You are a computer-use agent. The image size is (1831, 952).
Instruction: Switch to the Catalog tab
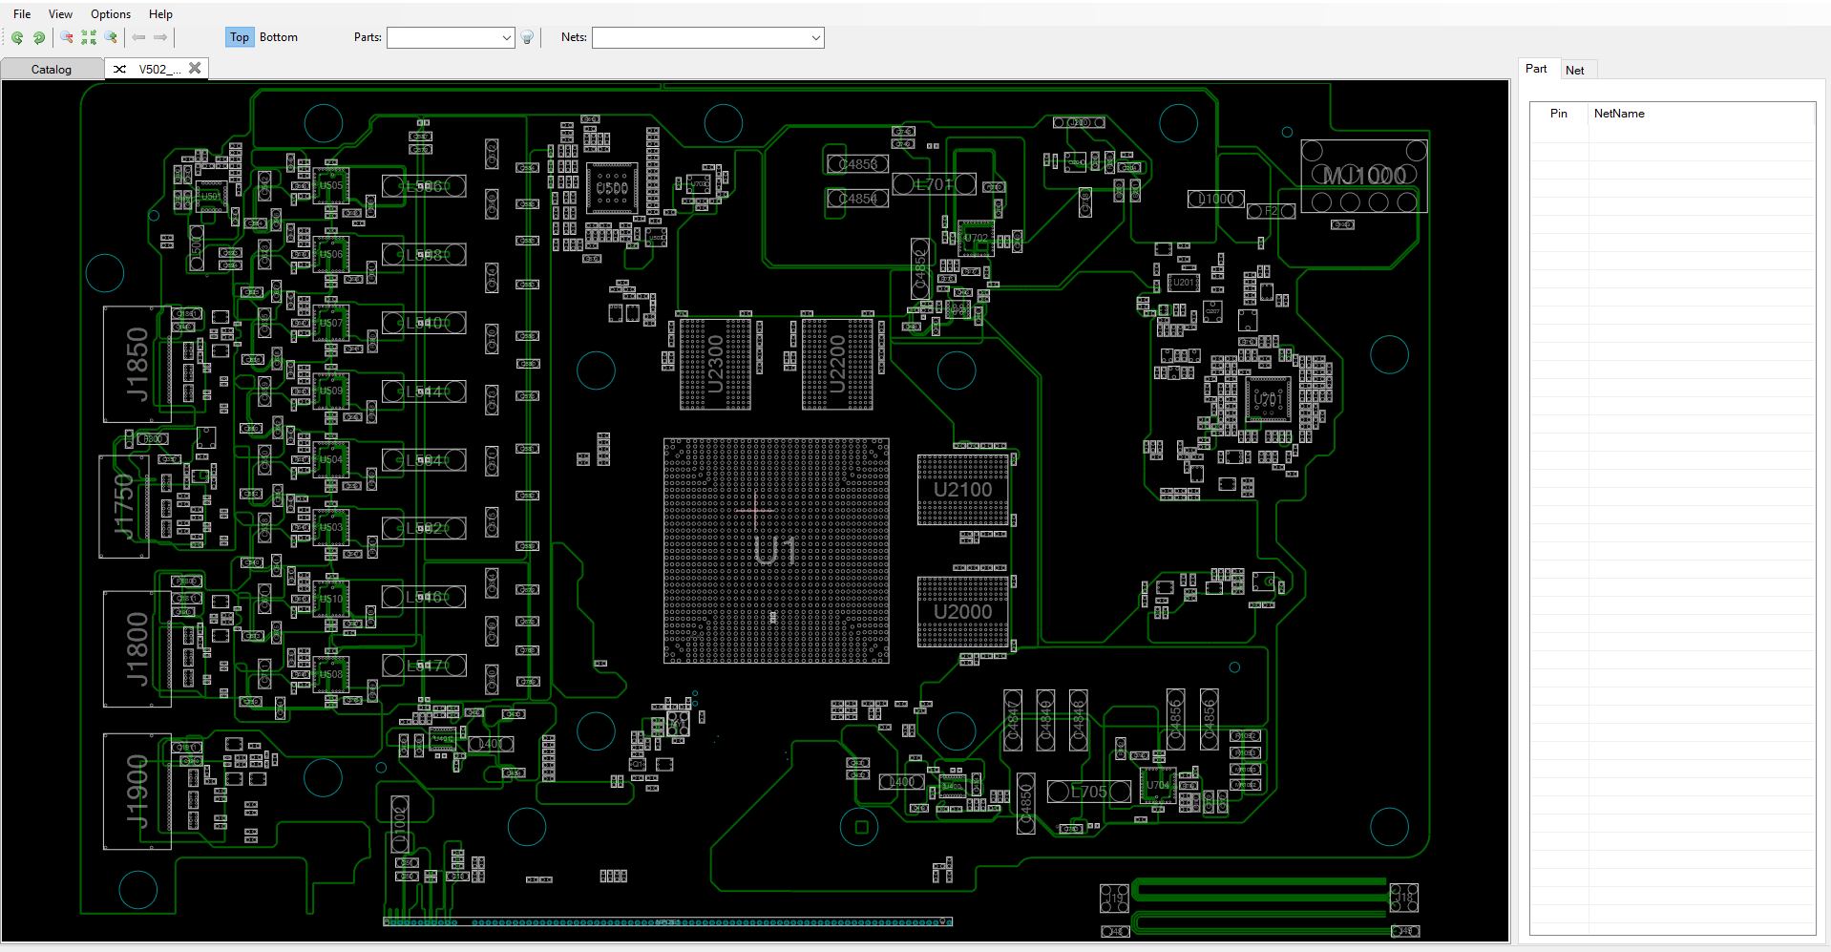click(x=52, y=69)
